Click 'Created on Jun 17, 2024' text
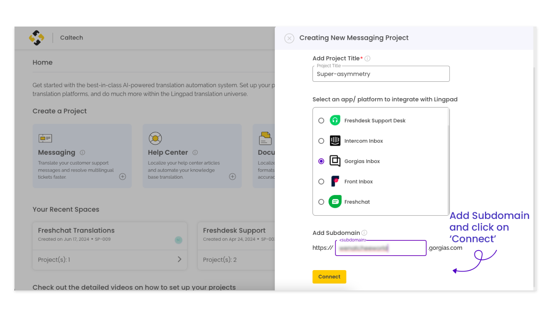This screenshot has width=551, height=317. tap(64, 239)
